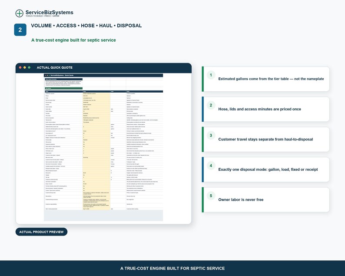Click the circled number 2 badge in card
The width and height of the screenshot is (345, 276).
pyautogui.click(x=211, y=105)
